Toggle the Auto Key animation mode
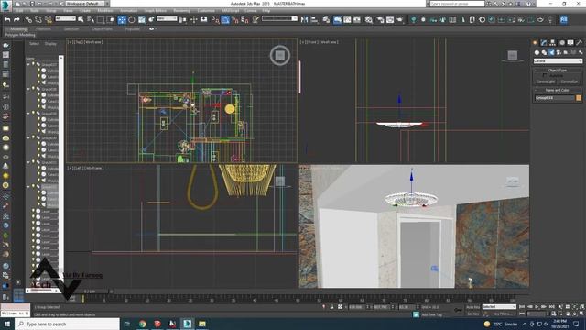The height and width of the screenshot is (330, 586). (472, 307)
